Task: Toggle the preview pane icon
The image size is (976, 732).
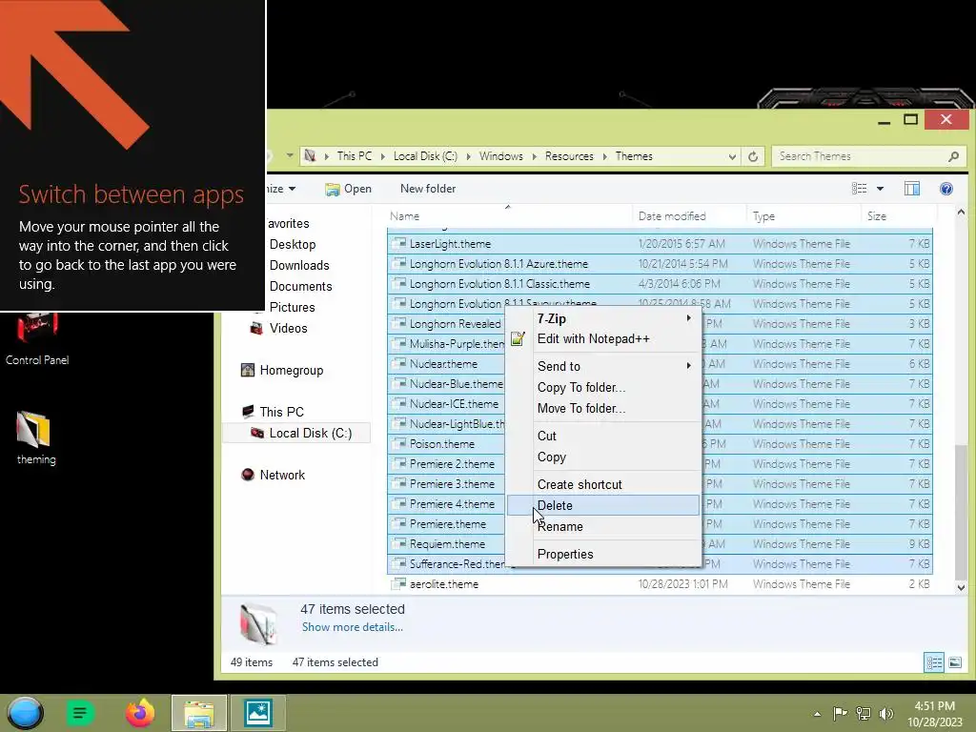Action: pos(912,189)
